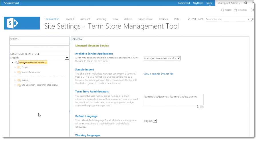Click the Sample Import heading
The width and height of the screenshot is (258, 141).
pyautogui.click(x=85, y=69)
